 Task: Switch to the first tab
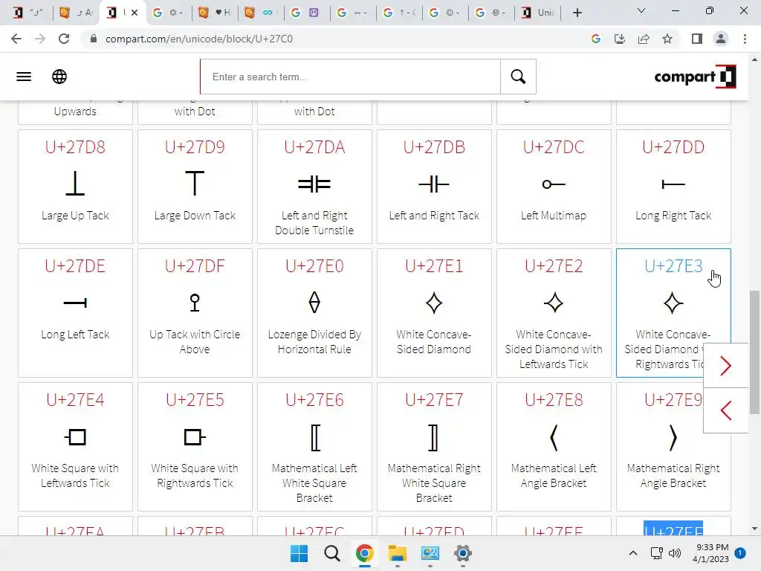(x=30, y=13)
